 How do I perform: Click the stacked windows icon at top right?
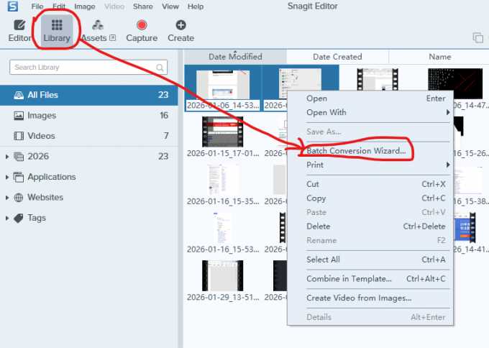coord(477,37)
